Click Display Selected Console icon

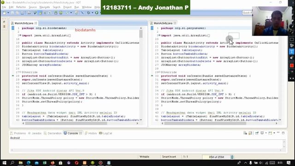pos(262,133)
